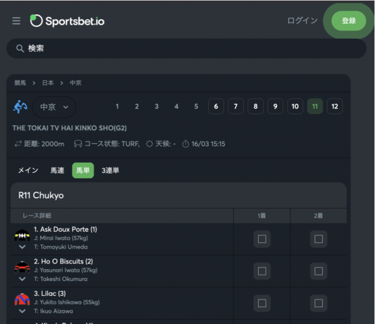
Task: Click the search magnifier icon
Action: (x=20, y=49)
